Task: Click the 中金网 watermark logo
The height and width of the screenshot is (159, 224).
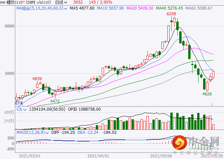Action: click(x=196, y=143)
